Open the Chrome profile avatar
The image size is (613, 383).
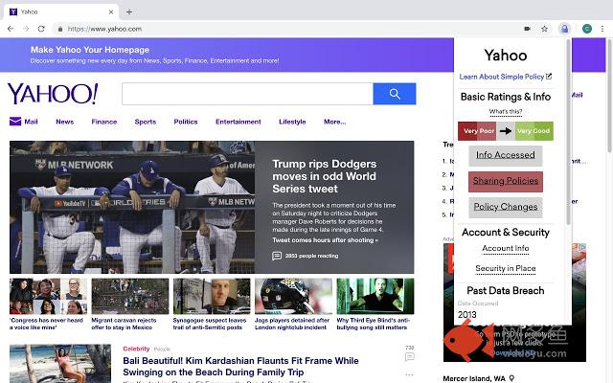pyautogui.click(x=586, y=29)
